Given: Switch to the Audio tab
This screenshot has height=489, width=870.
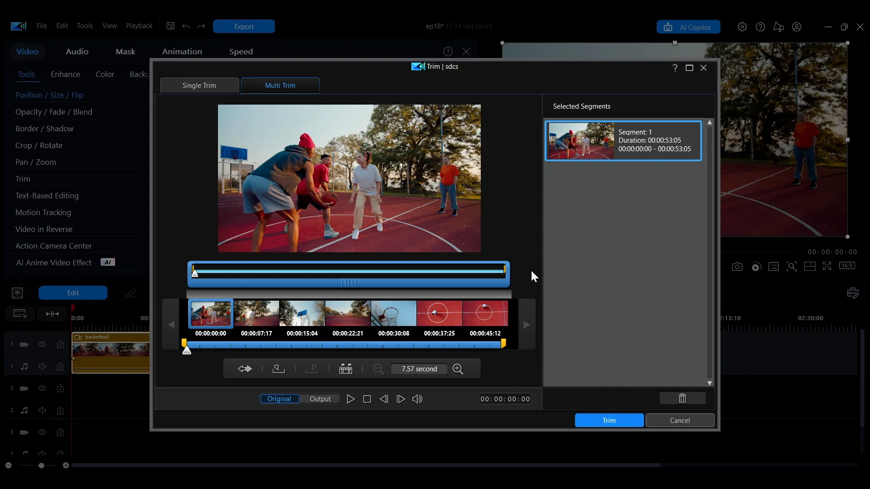Looking at the screenshot, I should click(77, 52).
